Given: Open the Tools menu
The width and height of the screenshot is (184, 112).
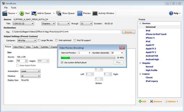Looking at the screenshot, I should pyautogui.click(x=14, y=8).
